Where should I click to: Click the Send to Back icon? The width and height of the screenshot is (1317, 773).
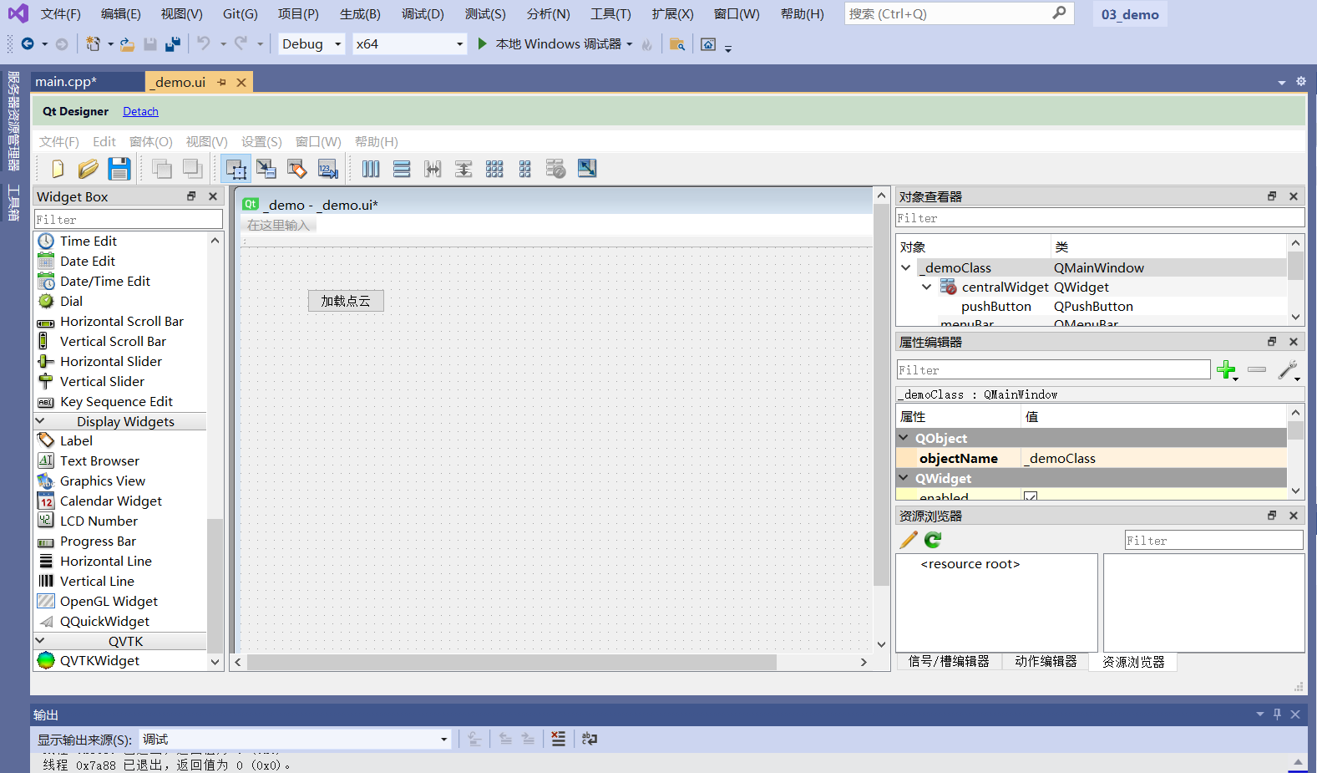point(162,169)
